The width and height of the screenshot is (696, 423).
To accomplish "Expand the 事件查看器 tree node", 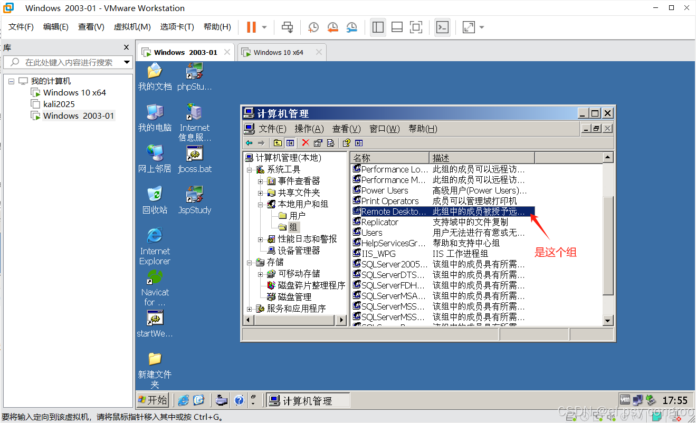I will [260, 181].
